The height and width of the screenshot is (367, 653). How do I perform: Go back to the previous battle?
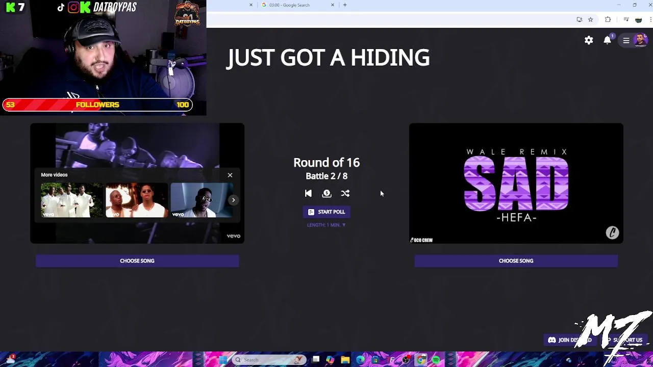point(308,194)
